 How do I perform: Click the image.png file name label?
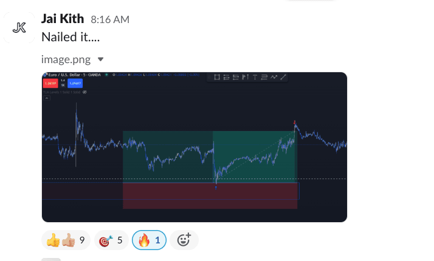66,59
